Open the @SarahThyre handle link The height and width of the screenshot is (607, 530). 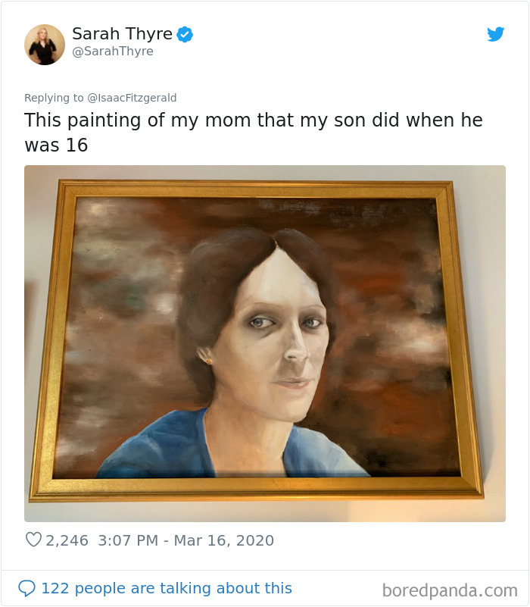click(x=113, y=52)
